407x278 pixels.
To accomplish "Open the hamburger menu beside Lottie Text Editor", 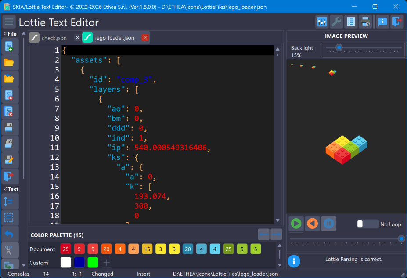I will pos(9,22).
